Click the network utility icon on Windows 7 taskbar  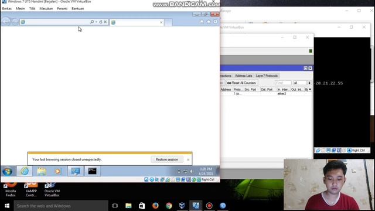coord(76,171)
